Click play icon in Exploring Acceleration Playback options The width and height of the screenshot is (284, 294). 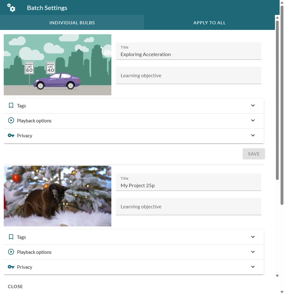[11, 121]
